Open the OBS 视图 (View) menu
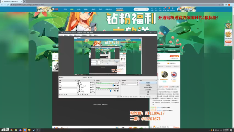234x132 pixels. [x=71, y=35]
